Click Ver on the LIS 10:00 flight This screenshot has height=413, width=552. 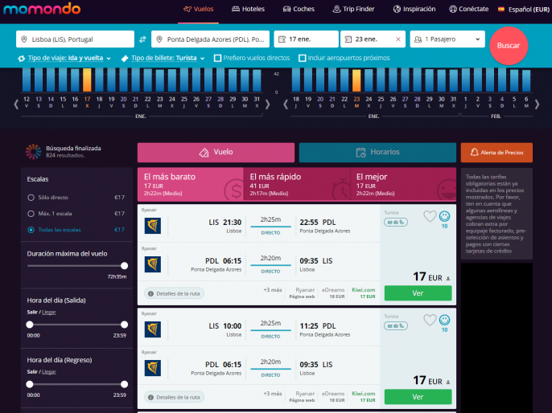[x=418, y=397]
